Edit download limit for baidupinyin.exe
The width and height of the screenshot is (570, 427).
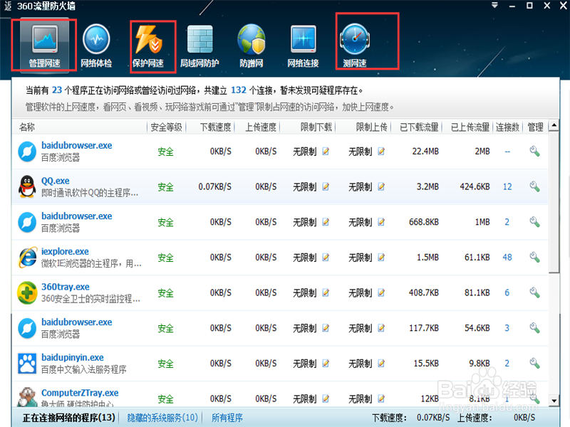326,364
